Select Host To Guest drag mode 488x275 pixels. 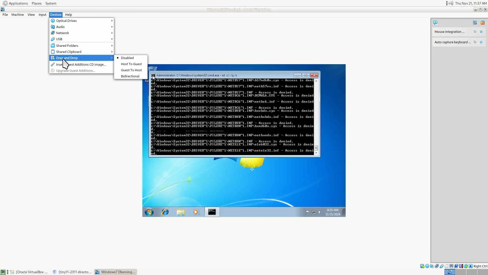[x=131, y=64]
